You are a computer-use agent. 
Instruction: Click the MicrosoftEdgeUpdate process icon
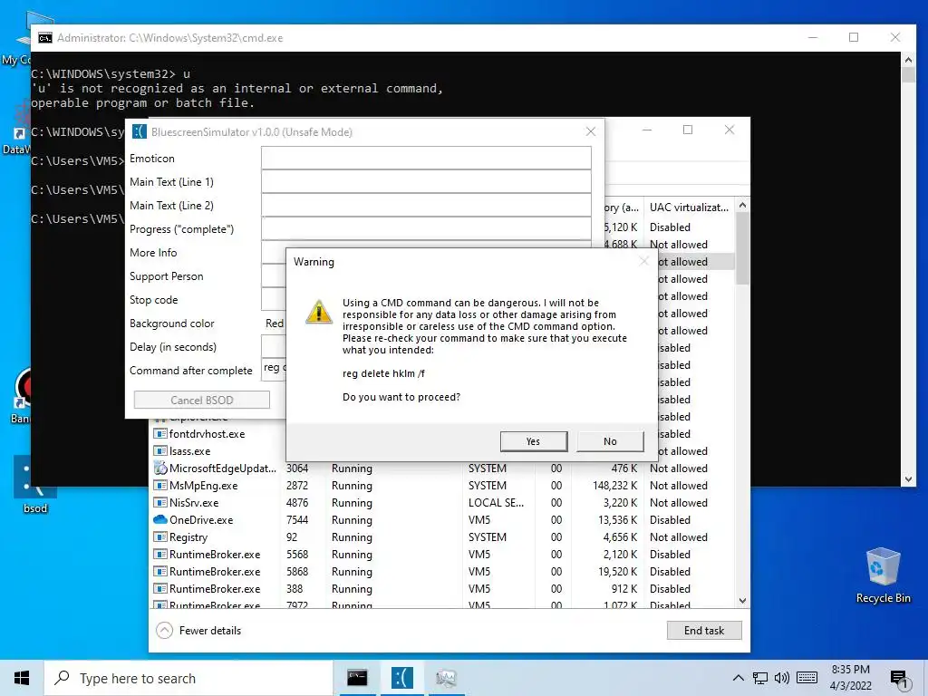pyautogui.click(x=160, y=468)
